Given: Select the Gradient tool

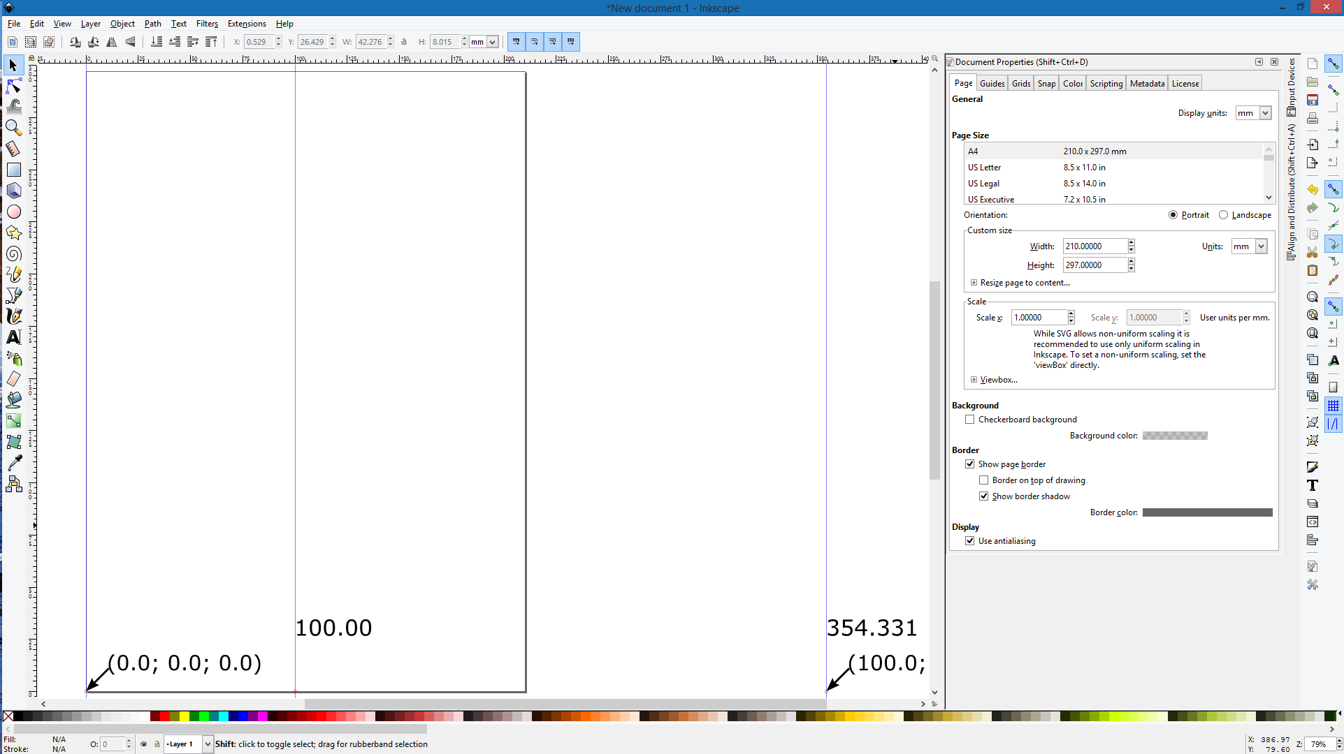Looking at the screenshot, I should (x=13, y=421).
